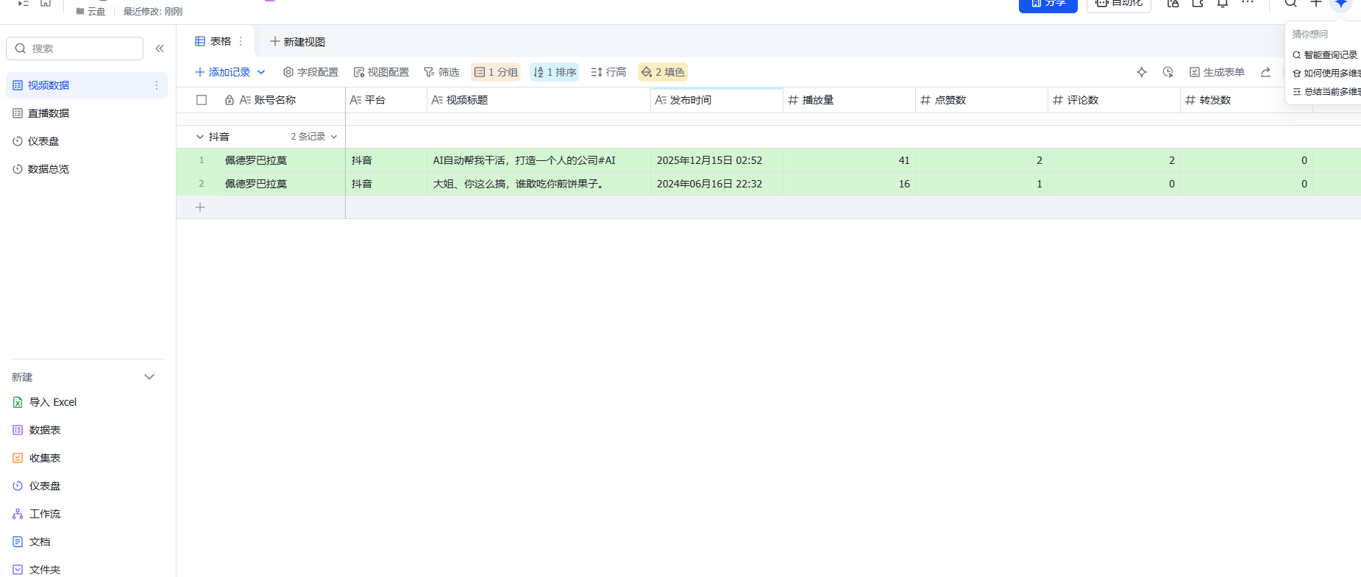The width and height of the screenshot is (1361, 577).
Task: Select 总结当前多维表 suggestion
Action: pos(1326,92)
